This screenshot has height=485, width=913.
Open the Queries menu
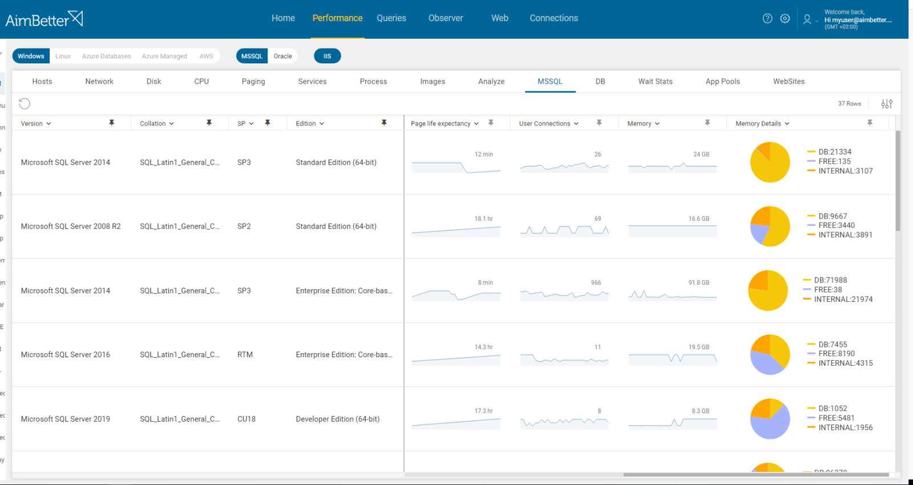391,18
